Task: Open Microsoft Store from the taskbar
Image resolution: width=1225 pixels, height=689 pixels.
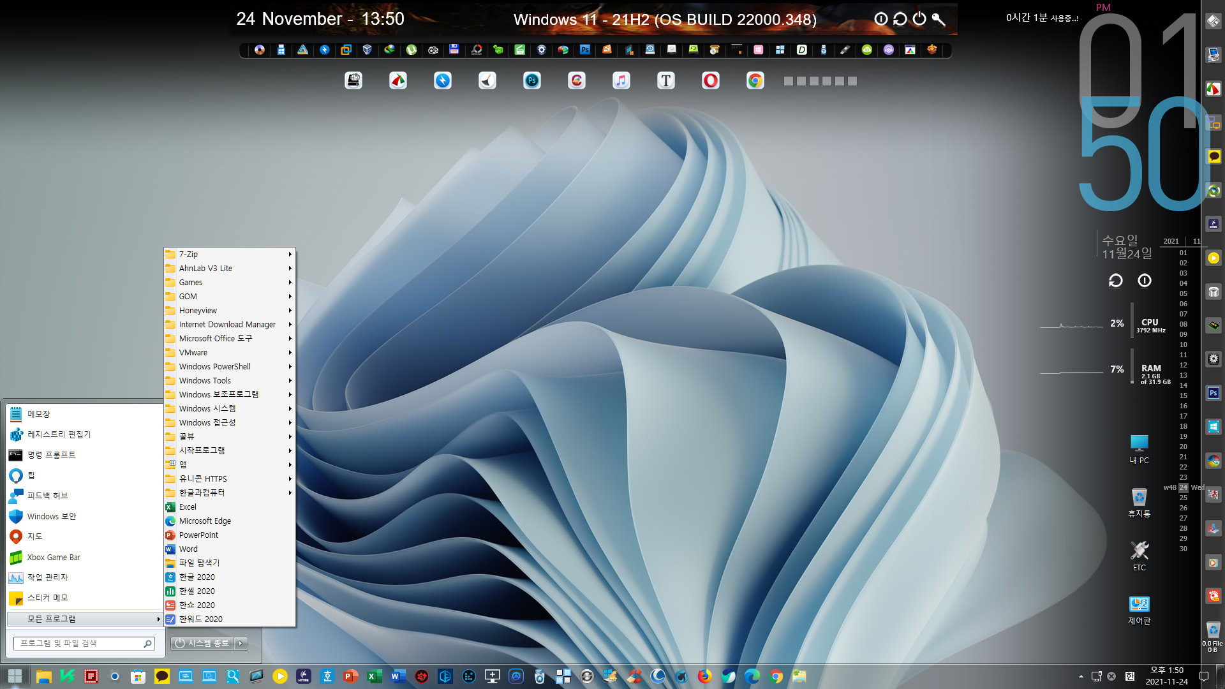Action: click(138, 676)
